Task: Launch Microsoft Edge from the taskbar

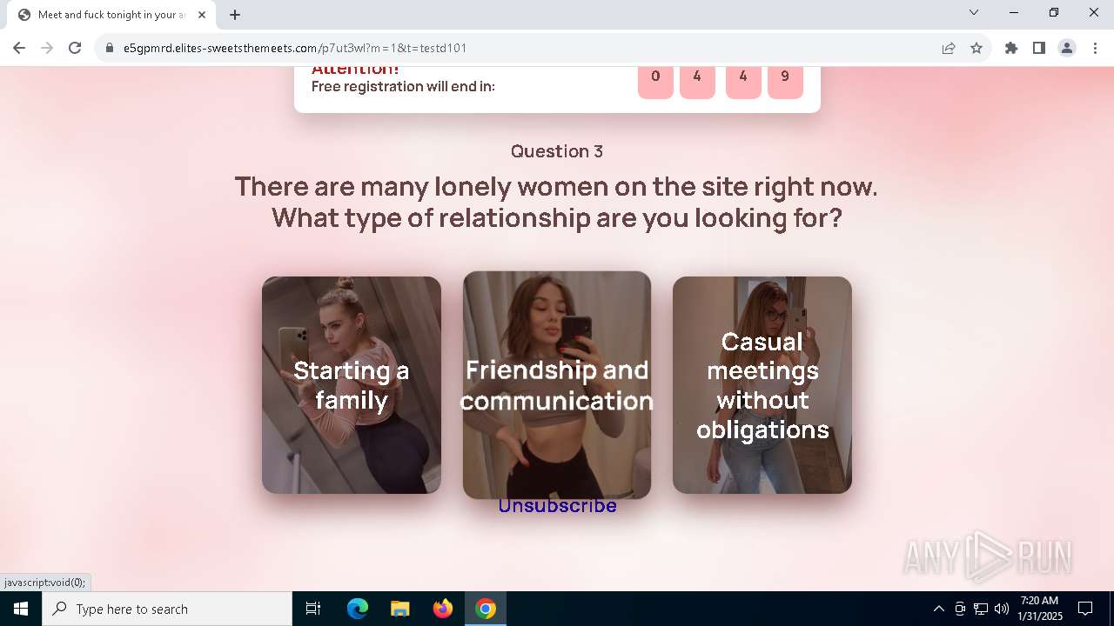Action: pos(358,609)
